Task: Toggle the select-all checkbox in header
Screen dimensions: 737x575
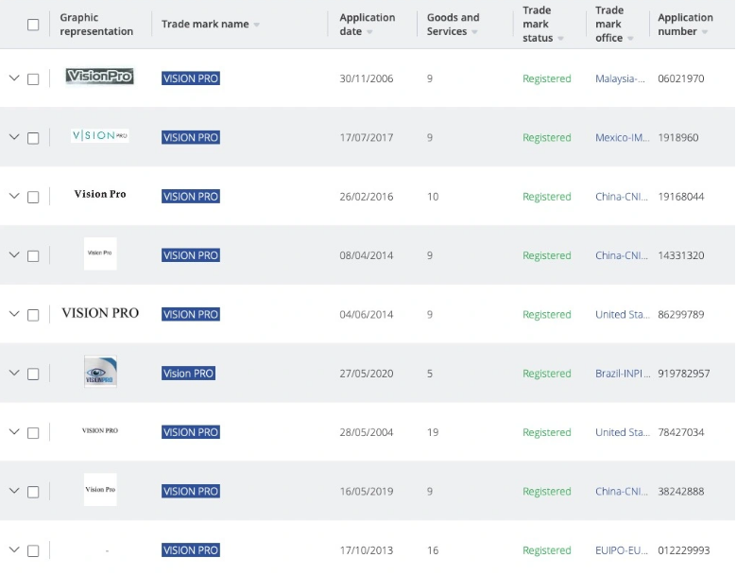Action: [x=34, y=25]
